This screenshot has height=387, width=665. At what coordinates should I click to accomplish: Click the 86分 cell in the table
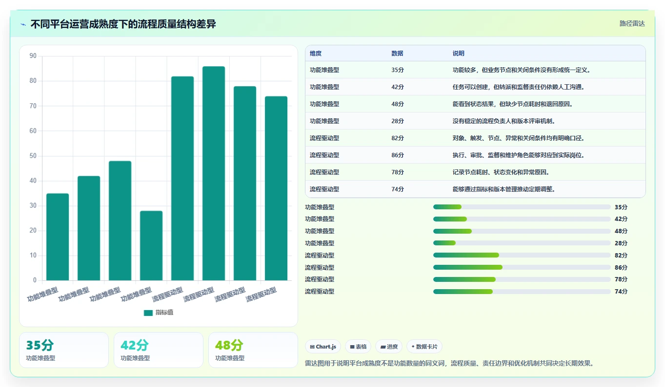398,155
